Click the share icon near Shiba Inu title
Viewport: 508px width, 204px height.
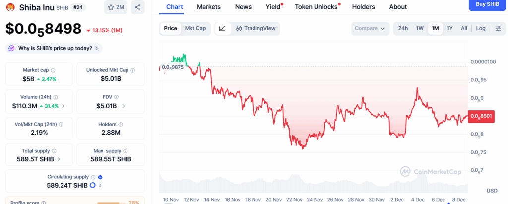point(137,7)
